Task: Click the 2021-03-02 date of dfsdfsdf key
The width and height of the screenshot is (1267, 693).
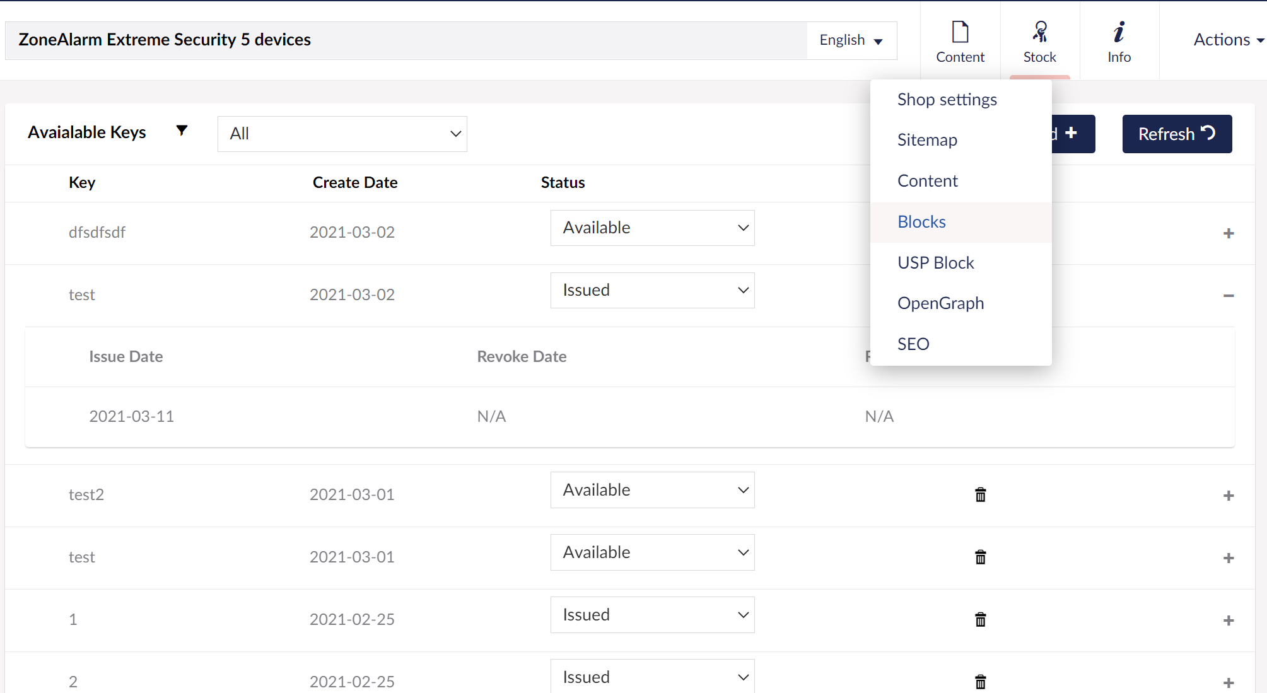Action: point(352,232)
